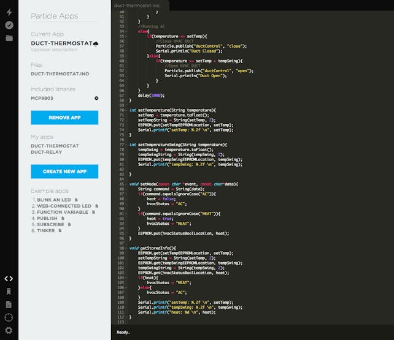Open the Settings gear icon
This screenshot has height=340, width=394.
point(9,330)
